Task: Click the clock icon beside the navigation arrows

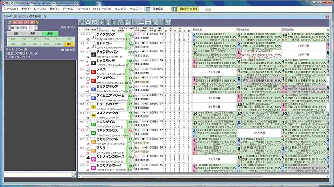Action: coord(37,22)
